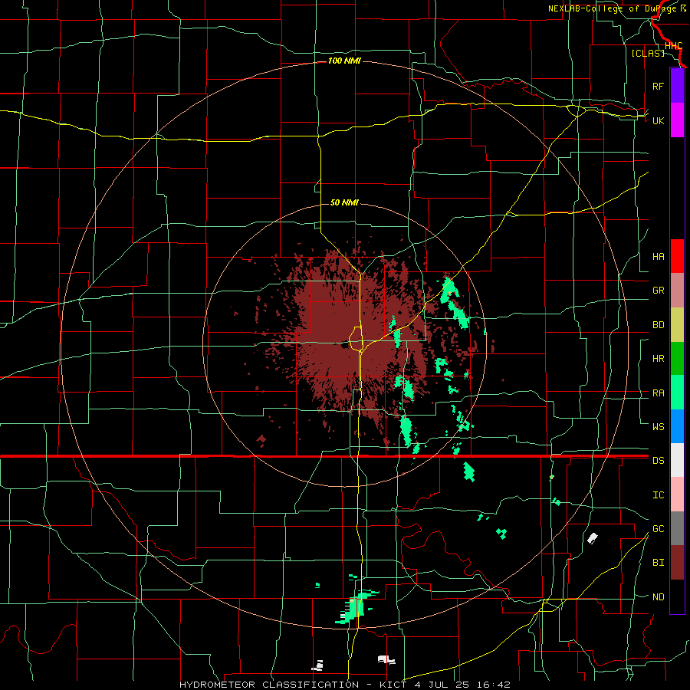
Task: Click the BD legend label
Action: [659, 325]
